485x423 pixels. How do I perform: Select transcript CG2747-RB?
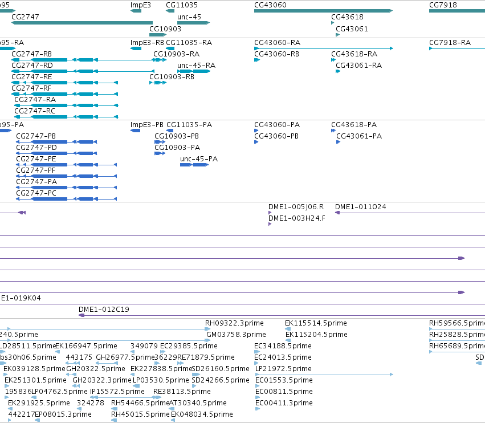pyautogui.click(x=83, y=60)
